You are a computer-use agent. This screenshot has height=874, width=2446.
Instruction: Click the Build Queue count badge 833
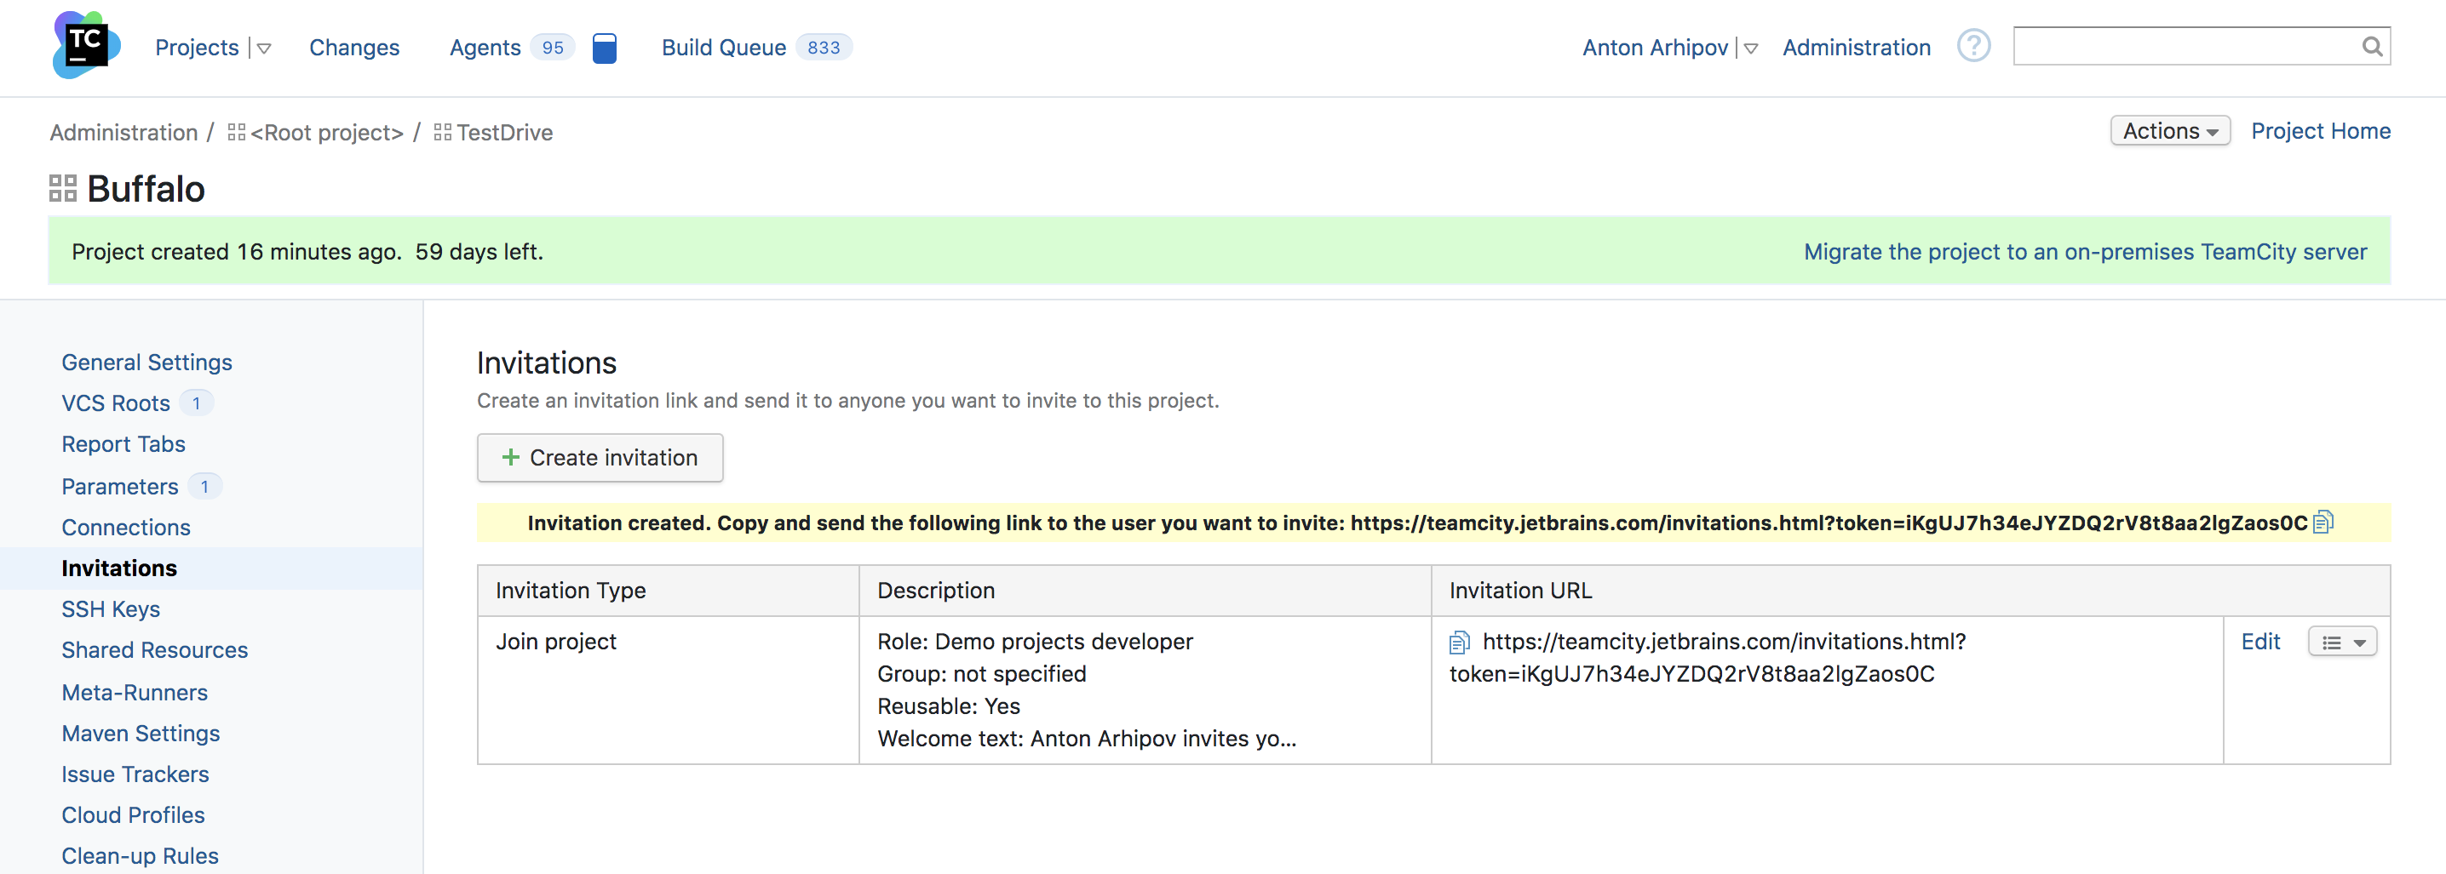[x=824, y=48]
